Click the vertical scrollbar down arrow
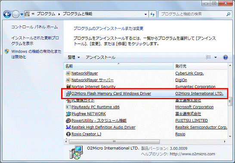This screenshot has width=235, height=163. pos(230,136)
